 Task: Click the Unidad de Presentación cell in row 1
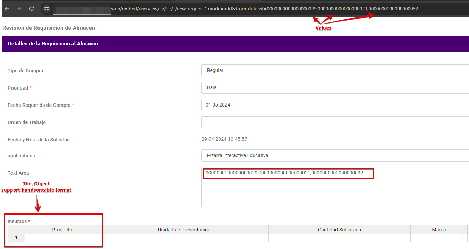pyautogui.click(x=184, y=238)
